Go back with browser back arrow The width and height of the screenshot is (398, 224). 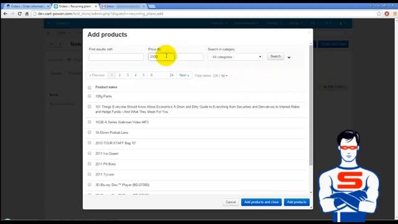click(x=6, y=14)
